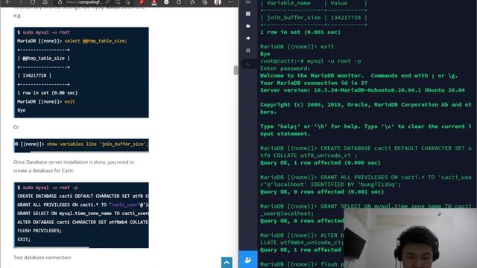Image resolution: width=477 pixels, height=268 pixels.
Task: Click the 'sudo mysql -u root -p' line
Action: tap(48, 188)
